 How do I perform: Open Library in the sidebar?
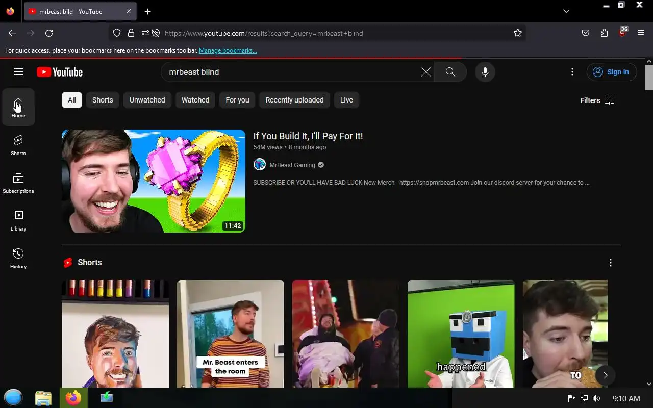pos(18,220)
